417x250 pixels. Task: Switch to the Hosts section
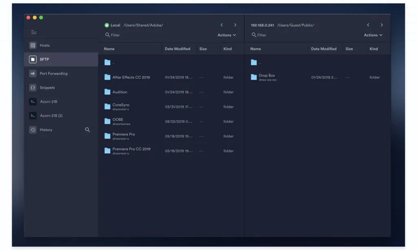coord(61,45)
